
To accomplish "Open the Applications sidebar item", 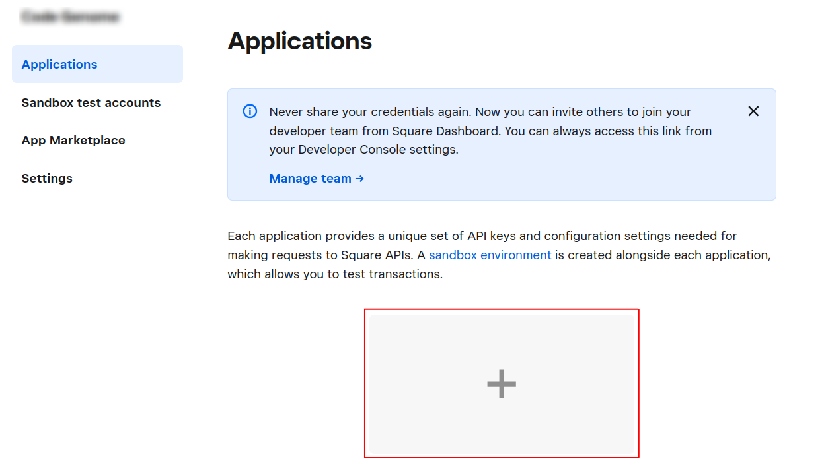I will pos(59,64).
